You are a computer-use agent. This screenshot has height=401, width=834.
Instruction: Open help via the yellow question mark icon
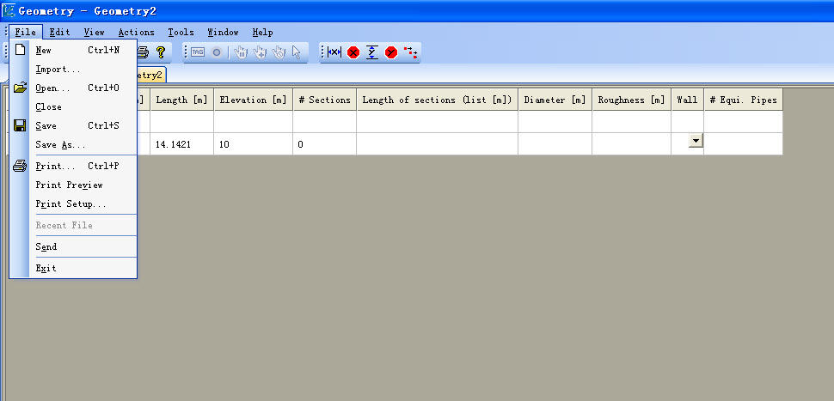click(161, 52)
